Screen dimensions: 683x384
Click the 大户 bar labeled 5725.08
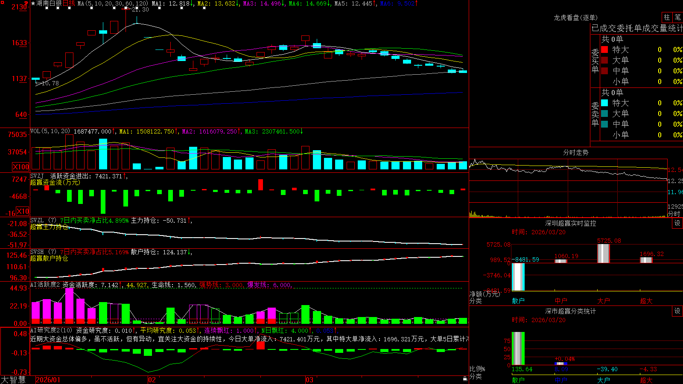(604, 253)
